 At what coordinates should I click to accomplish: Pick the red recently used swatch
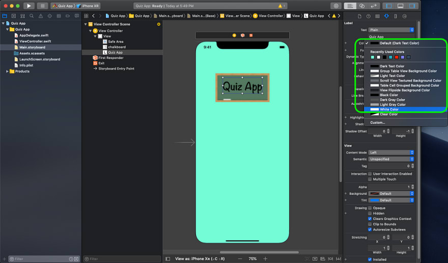click(x=396, y=57)
